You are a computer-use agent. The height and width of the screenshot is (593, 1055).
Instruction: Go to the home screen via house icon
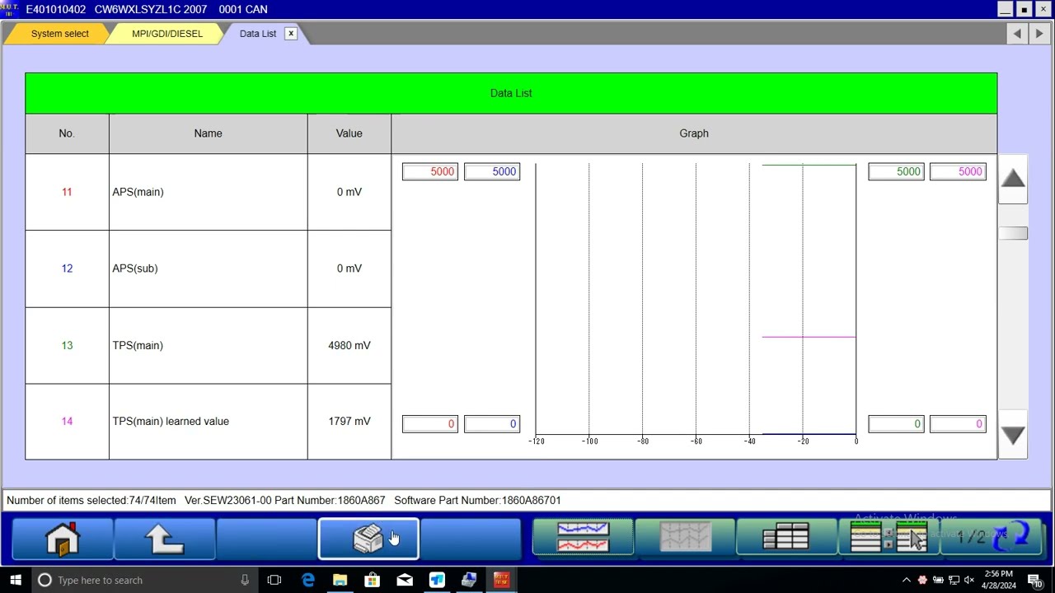coord(63,539)
